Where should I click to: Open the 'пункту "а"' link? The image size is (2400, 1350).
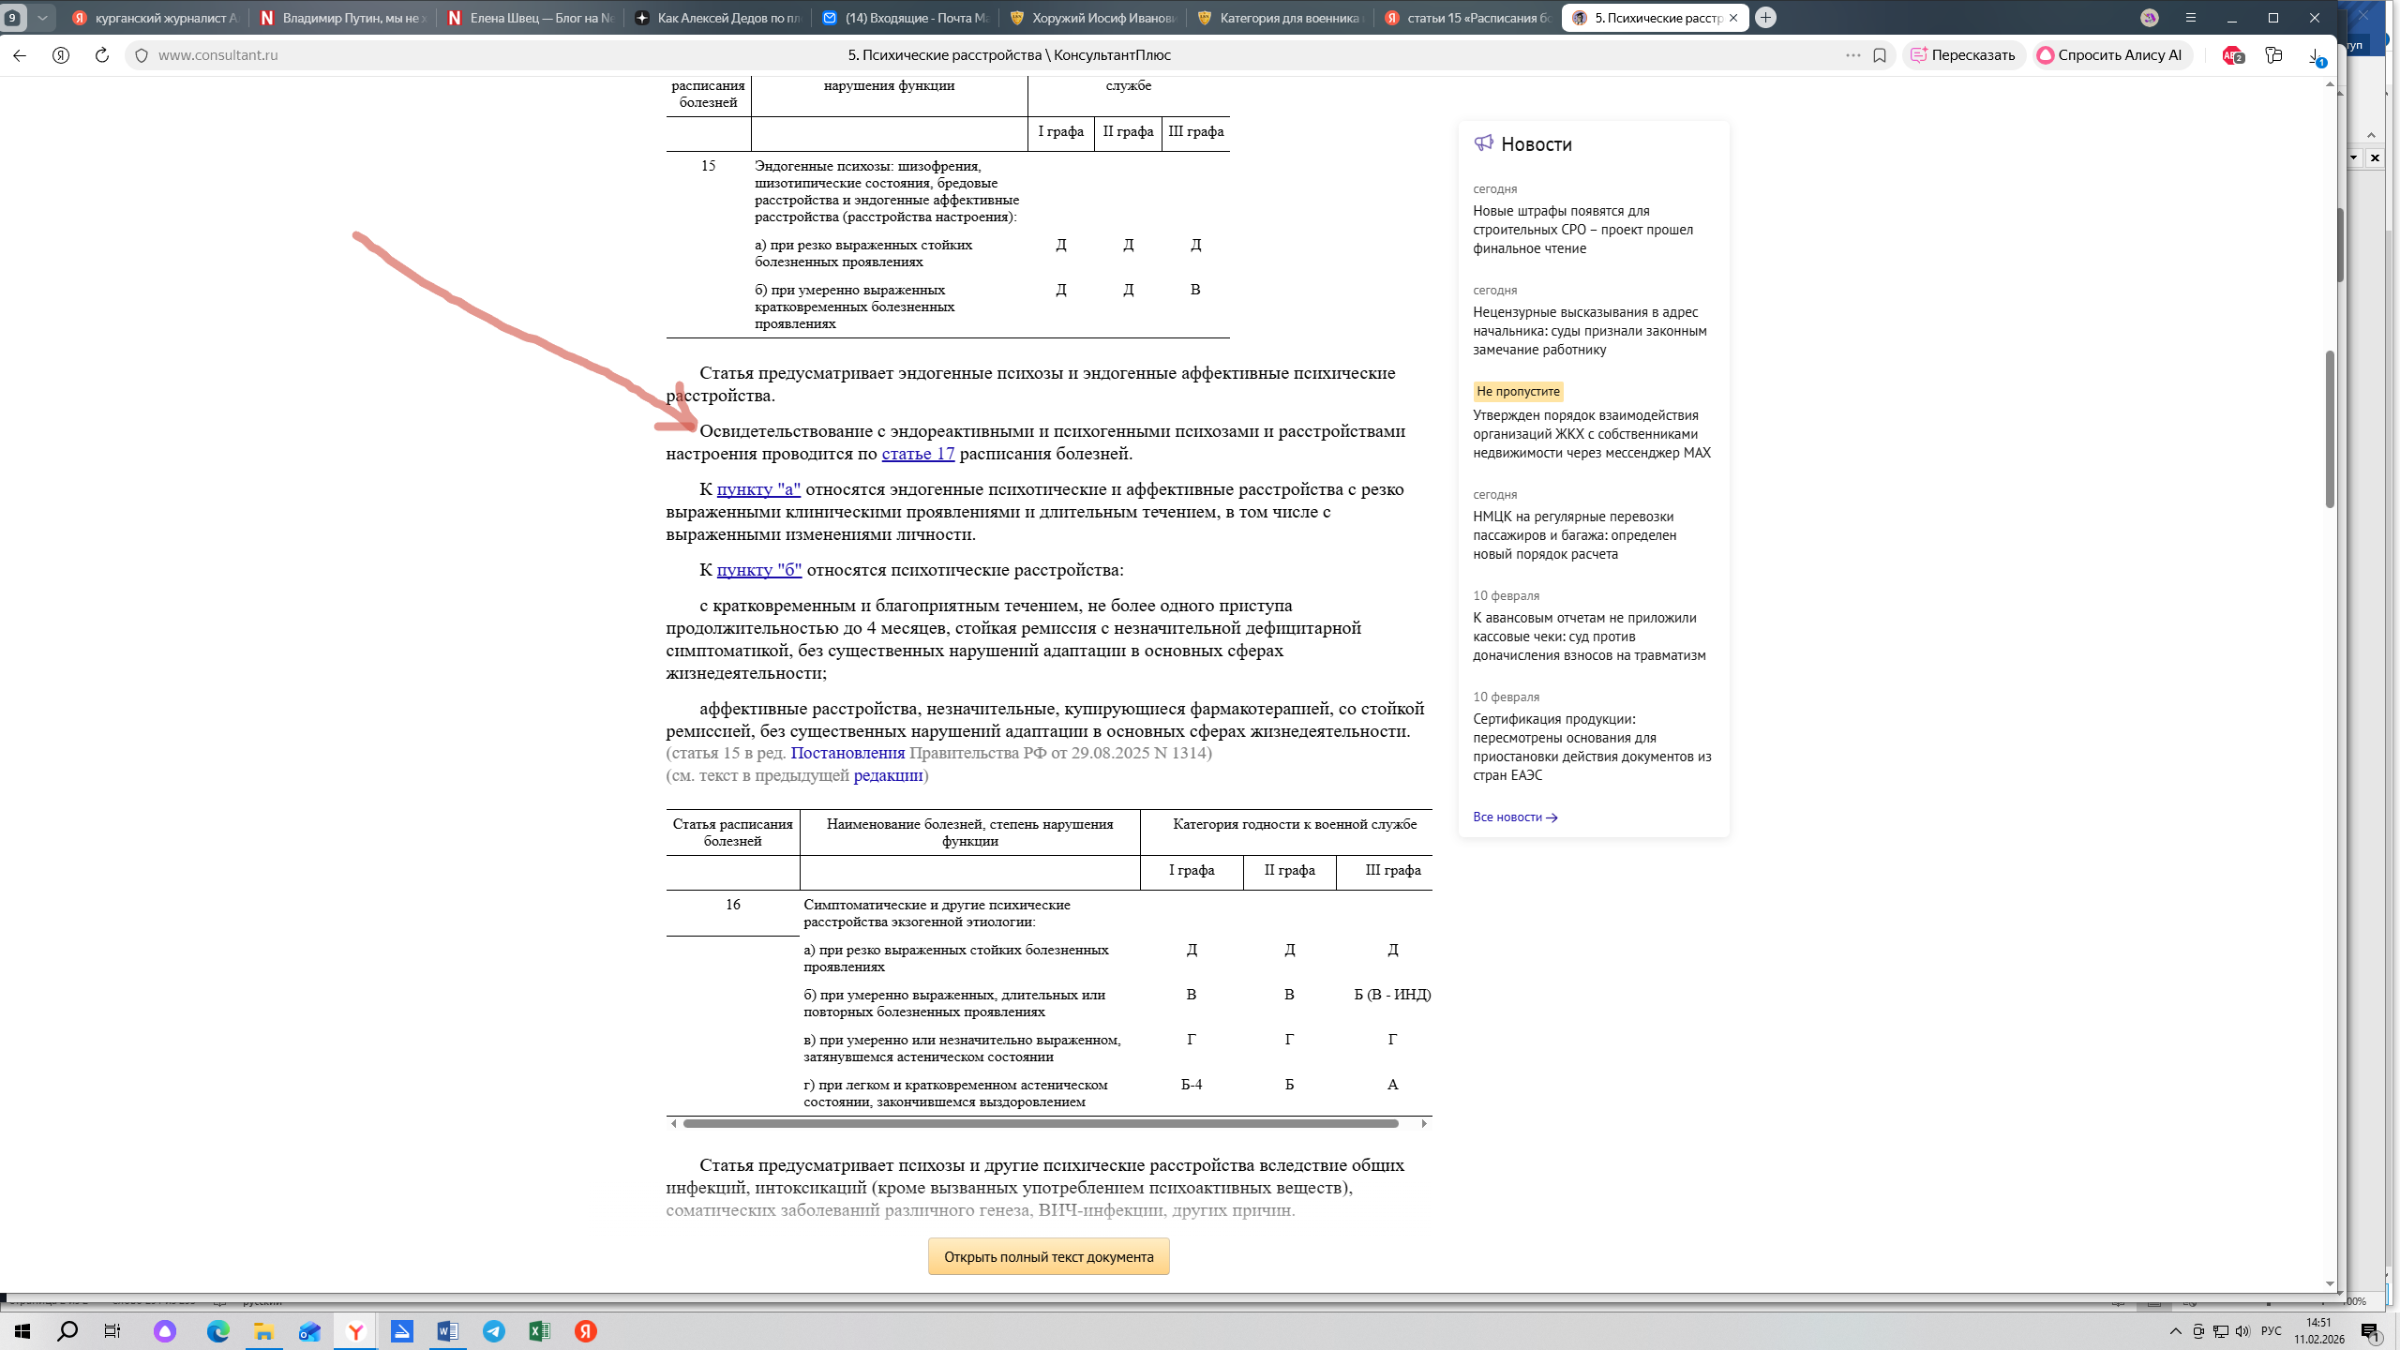[x=758, y=489]
